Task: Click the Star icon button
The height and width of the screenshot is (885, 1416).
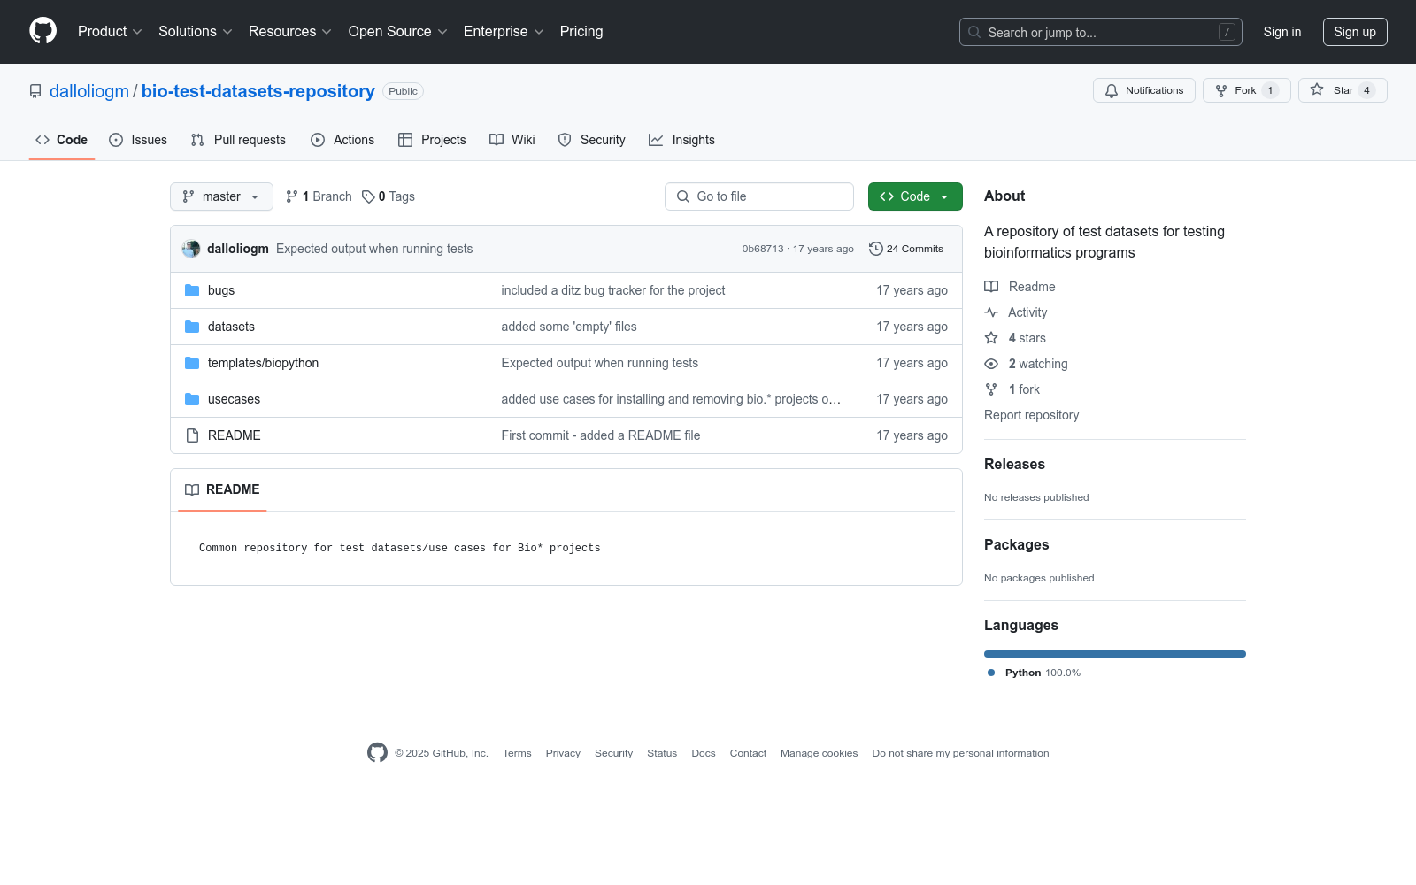Action: (1317, 90)
